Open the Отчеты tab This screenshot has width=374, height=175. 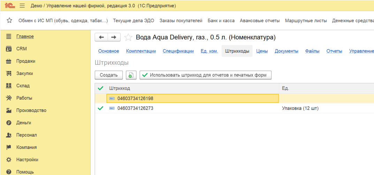point(334,51)
